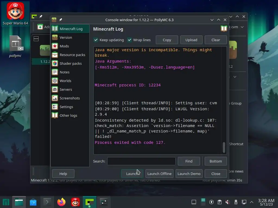Clear the Minecraft log

(216, 40)
